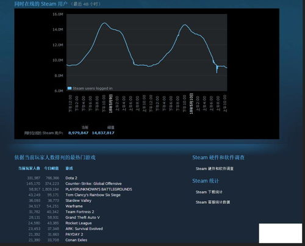The image size is (305, 246).
Task: Select Team Fortress 2 in top games
Action: (x=80, y=212)
